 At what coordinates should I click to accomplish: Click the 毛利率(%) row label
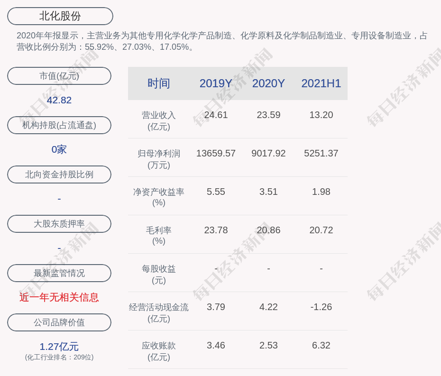(x=159, y=236)
